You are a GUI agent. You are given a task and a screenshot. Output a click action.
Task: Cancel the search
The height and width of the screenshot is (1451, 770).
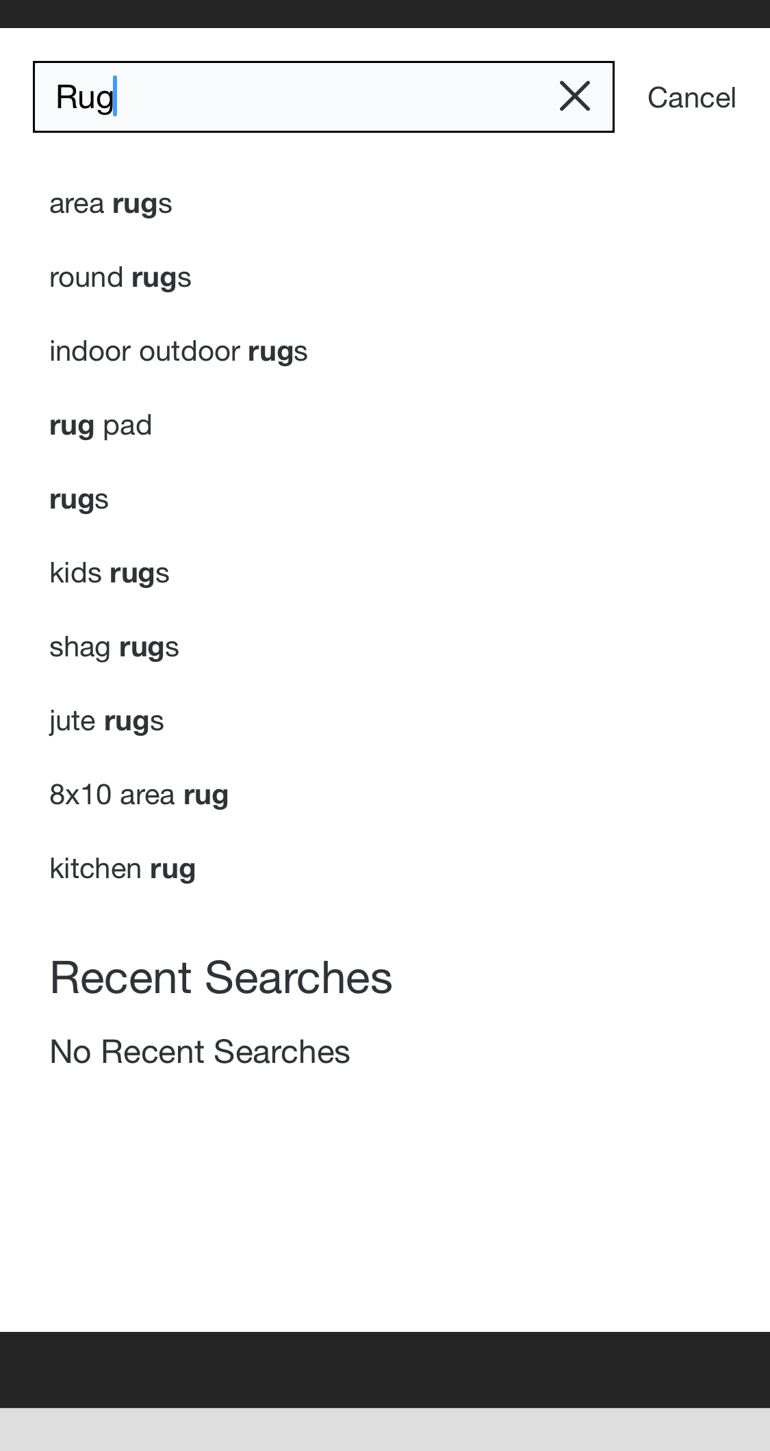691,98
